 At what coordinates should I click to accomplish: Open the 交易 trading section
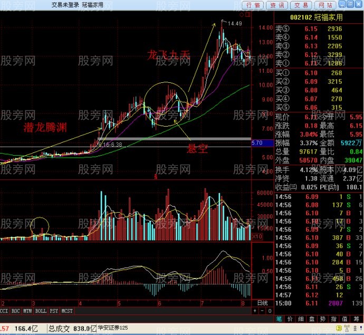[301, 5]
